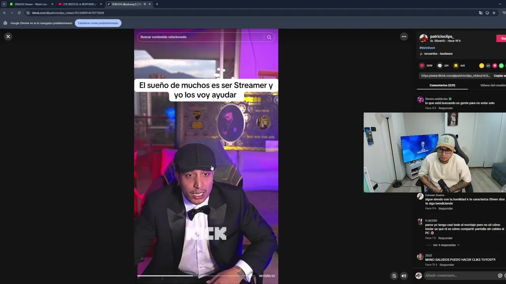Go back with the browser back arrow

tap(4, 13)
